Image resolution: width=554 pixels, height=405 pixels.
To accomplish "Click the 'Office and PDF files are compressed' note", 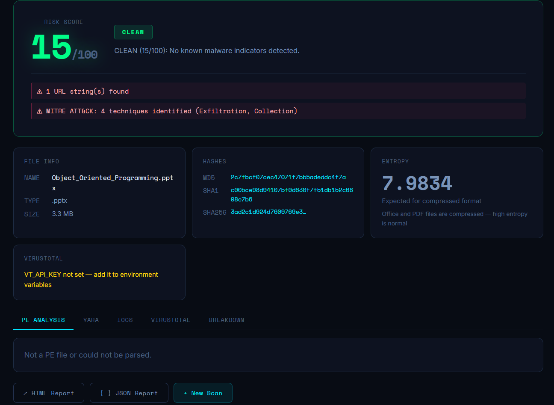I will (x=454, y=219).
